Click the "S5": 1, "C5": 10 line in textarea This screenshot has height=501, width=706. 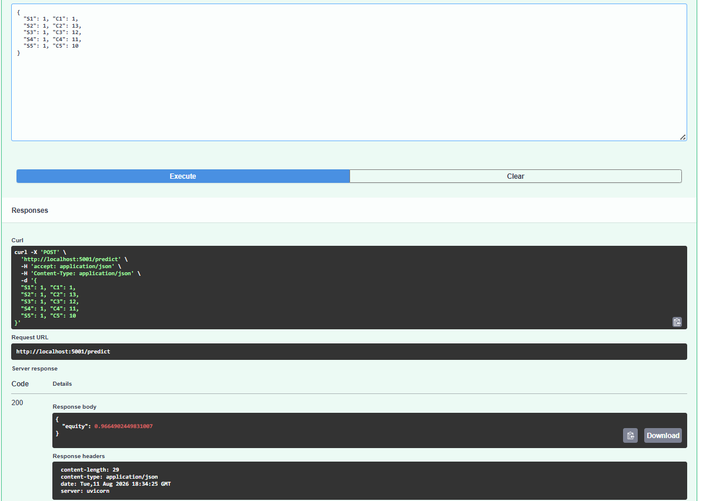coord(51,46)
